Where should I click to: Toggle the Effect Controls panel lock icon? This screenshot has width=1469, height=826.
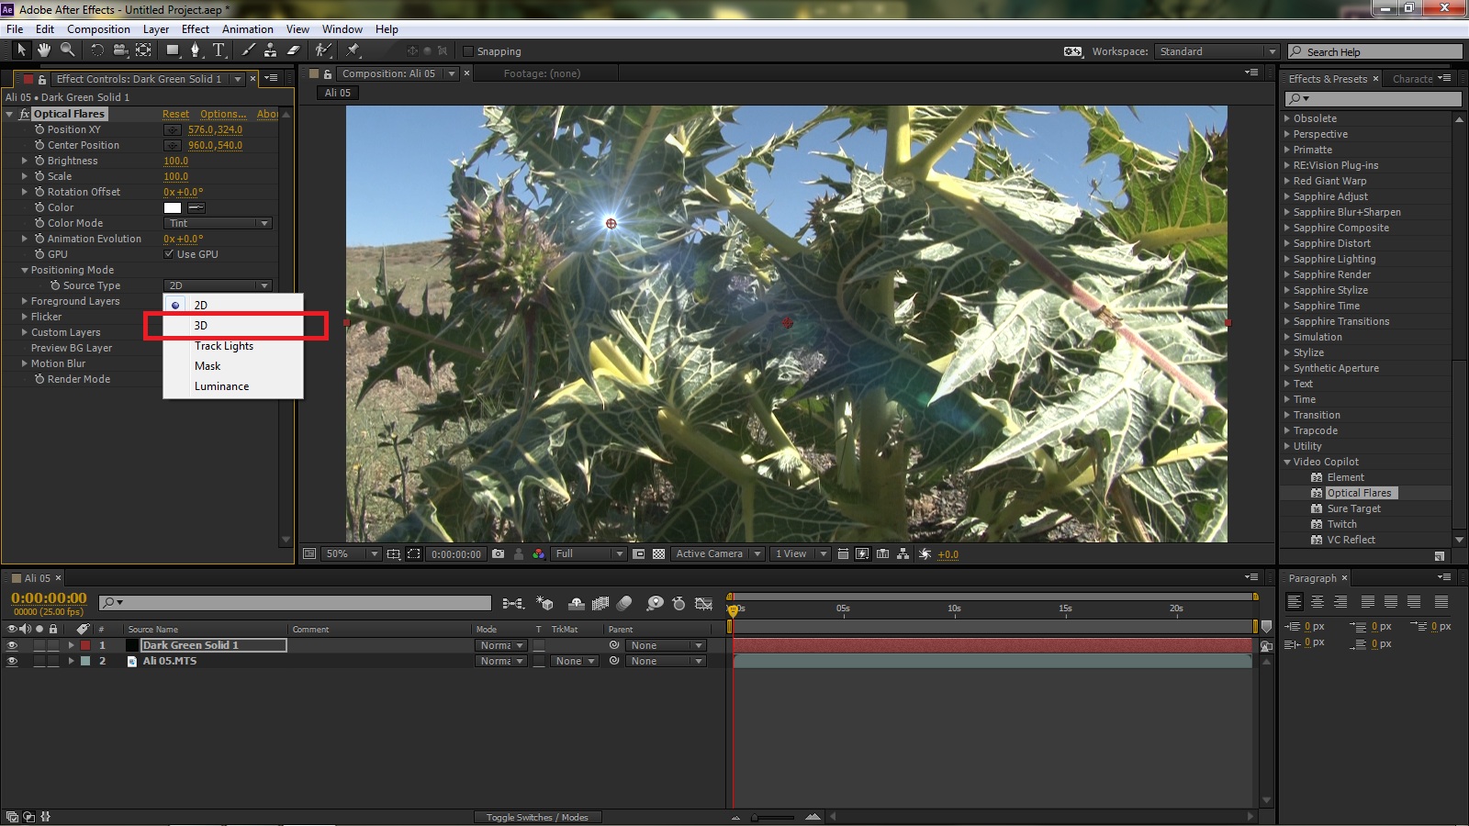(41, 80)
